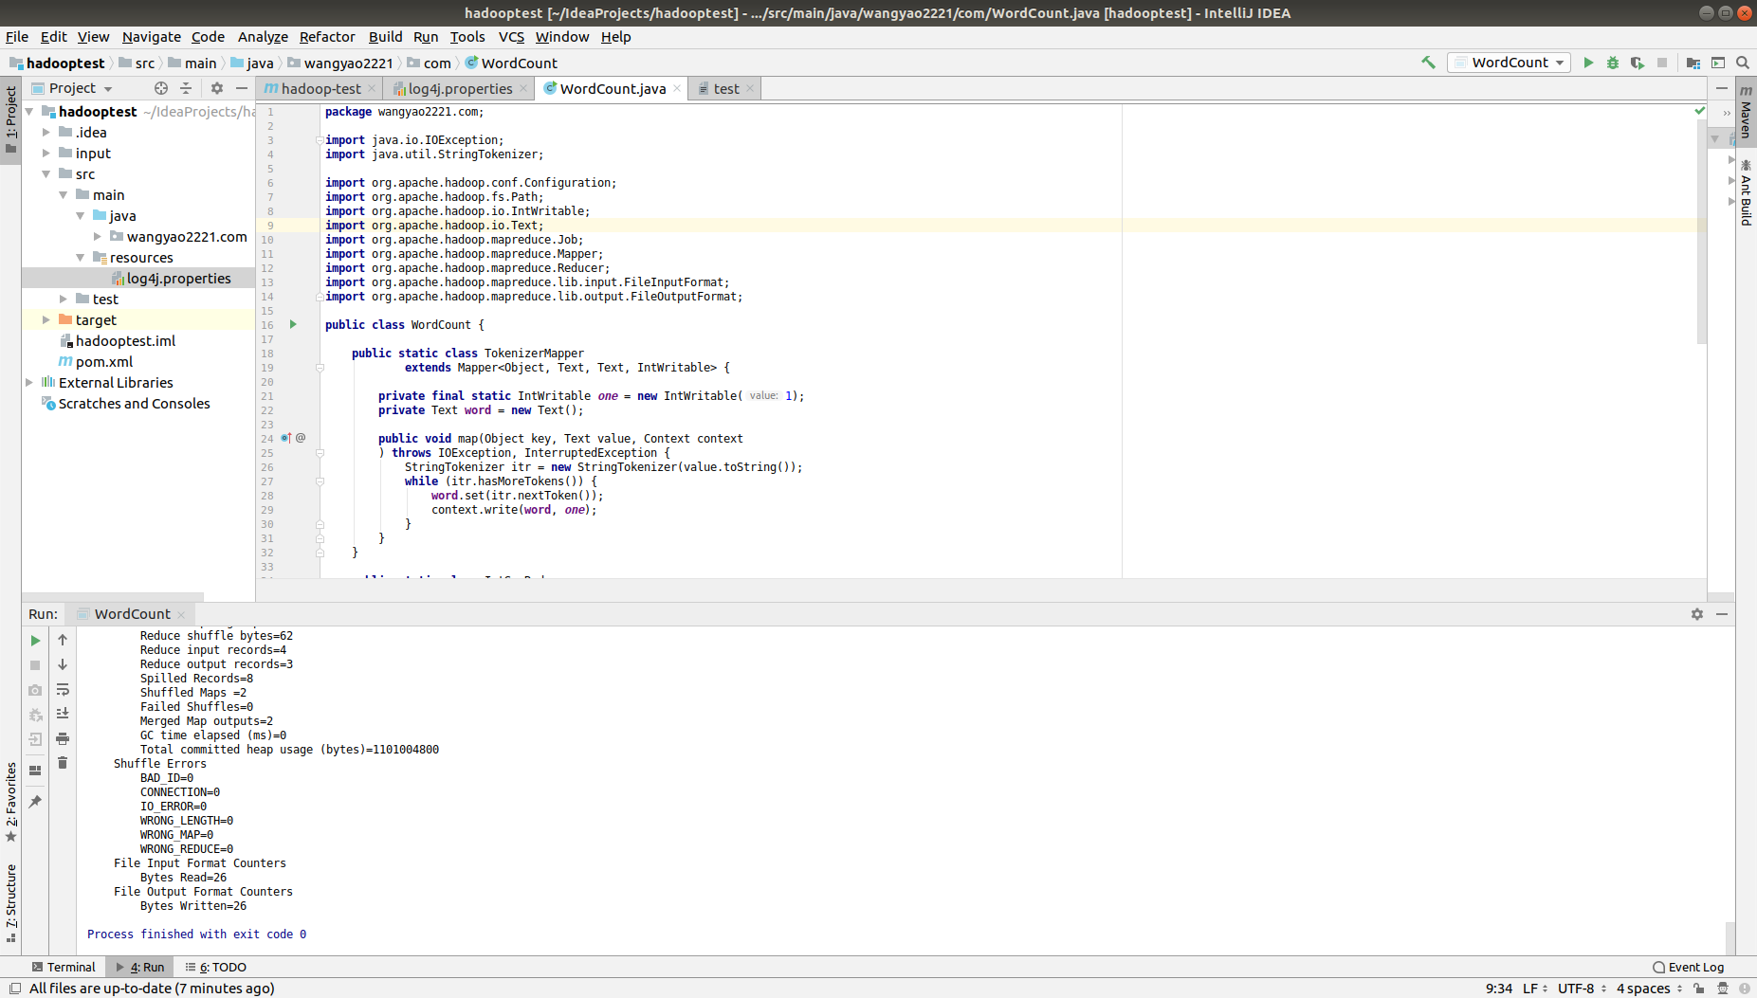Open Search Everywhere with the magnifier icon
1757x998 pixels.
(x=1743, y=63)
